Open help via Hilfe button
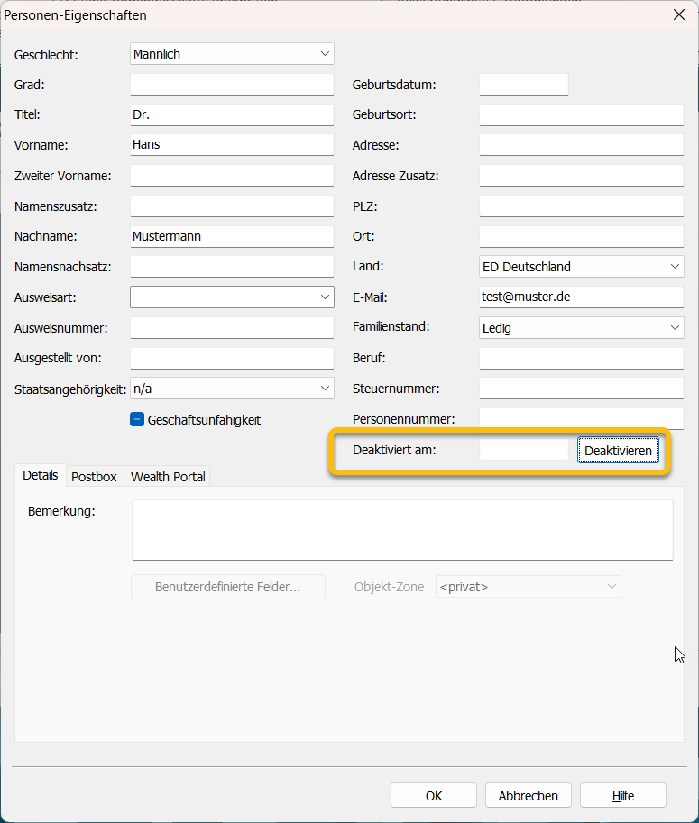 pyautogui.click(x=623, y=795)
